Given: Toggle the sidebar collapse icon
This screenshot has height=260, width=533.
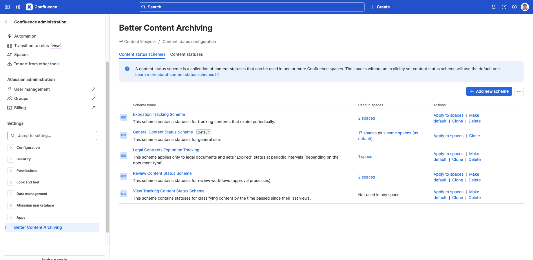Looking at the screenshot, I should 7,7.
